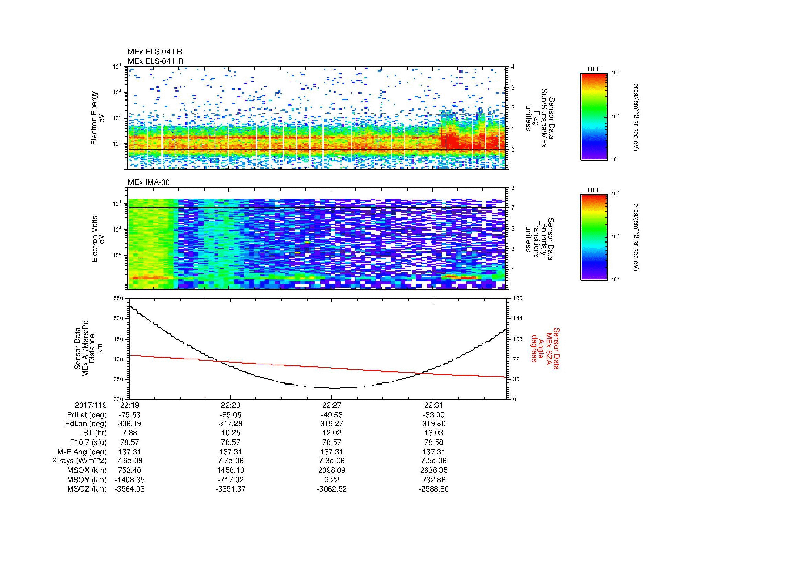Click the 180 tick on the SZA axis

pos(517,298)
